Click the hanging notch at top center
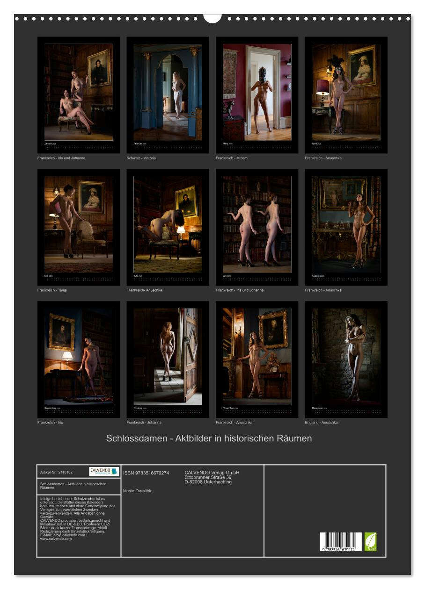 212,18
